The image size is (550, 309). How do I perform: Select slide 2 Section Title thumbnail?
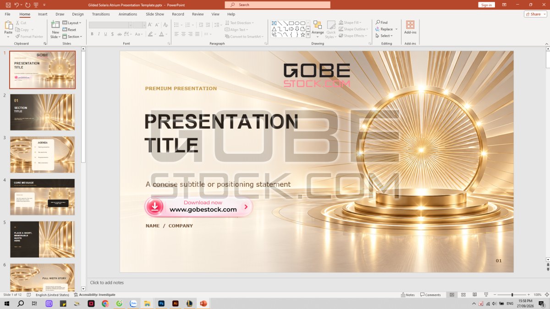42,112
